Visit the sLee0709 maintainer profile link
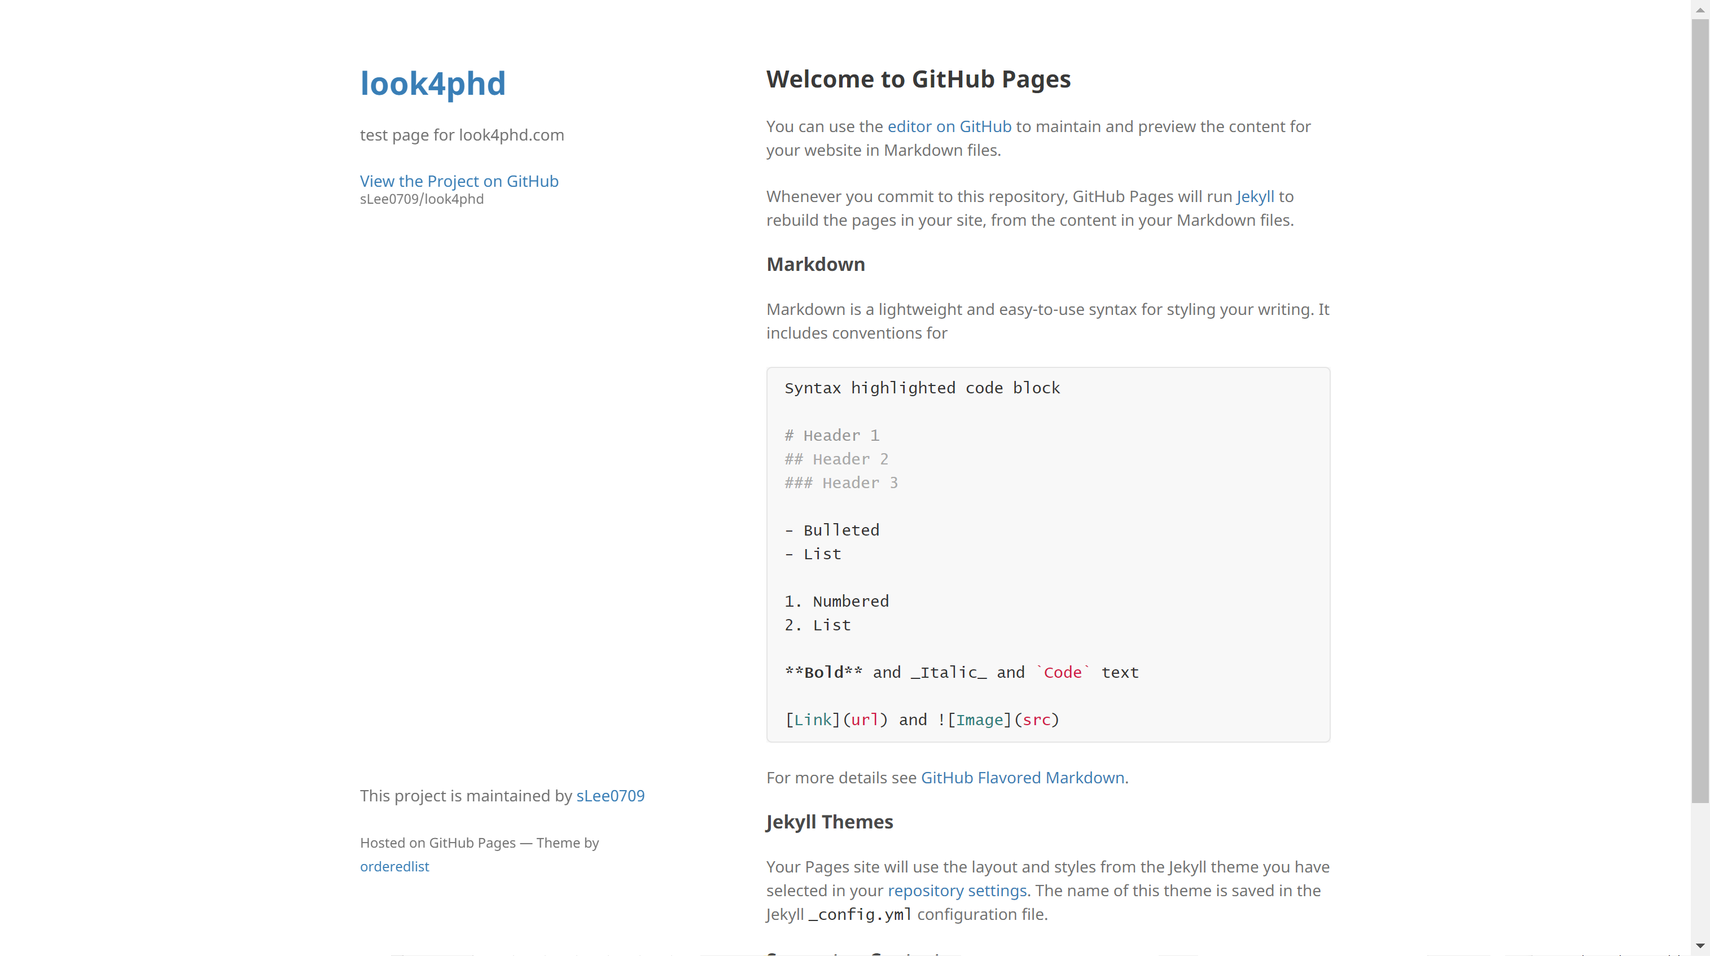The image size is (1710, 956). pos(610,795)
